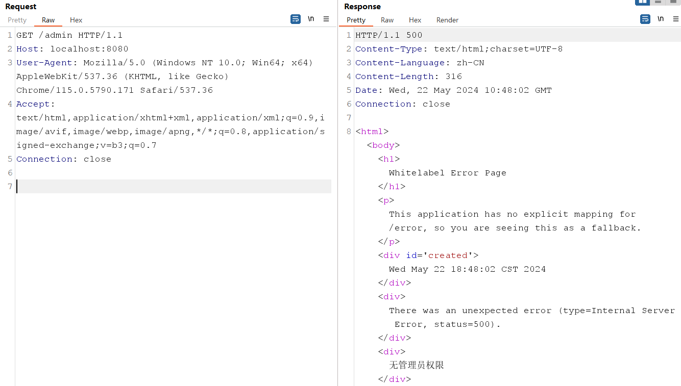
Task: Click the 'User-Agent' header name
Action: coord(44,63)
